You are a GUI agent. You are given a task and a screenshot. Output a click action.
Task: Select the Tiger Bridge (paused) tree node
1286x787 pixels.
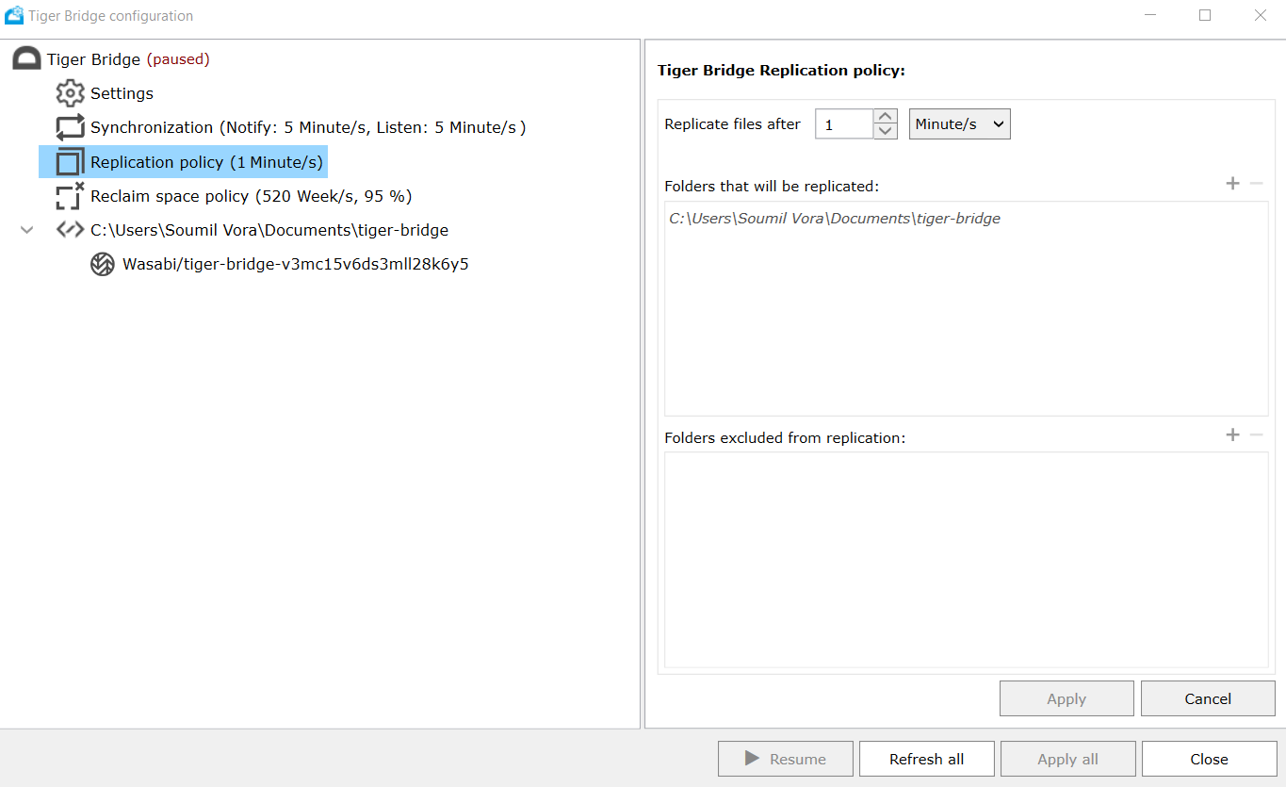pyautogui.click(x=128, y=59)
